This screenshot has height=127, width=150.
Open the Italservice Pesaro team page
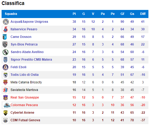coord(24,29)
